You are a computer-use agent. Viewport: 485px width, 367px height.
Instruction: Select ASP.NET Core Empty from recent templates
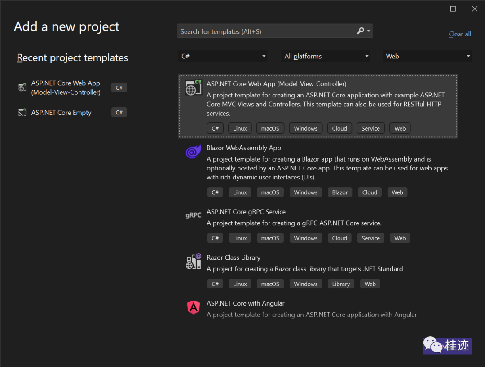[x=61, y=113]
